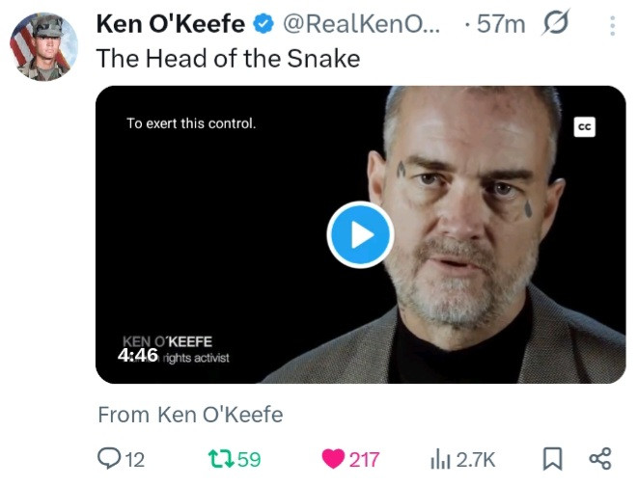Share the post via share icon
The image size is (638, 486).
click(599, 459)
